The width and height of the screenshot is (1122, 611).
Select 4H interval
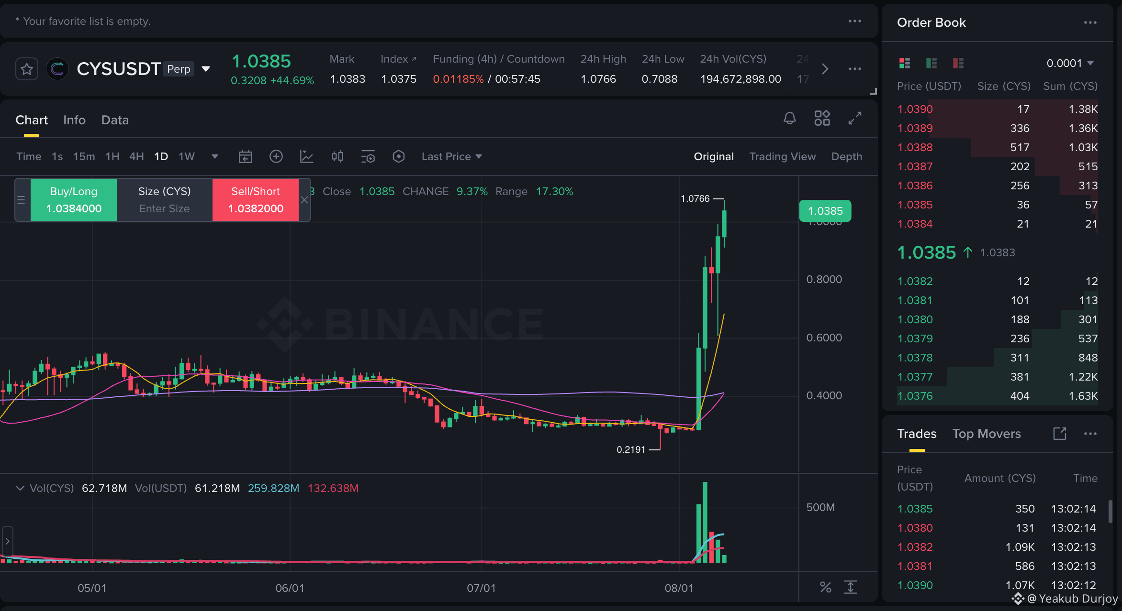(x=136, y=157)
